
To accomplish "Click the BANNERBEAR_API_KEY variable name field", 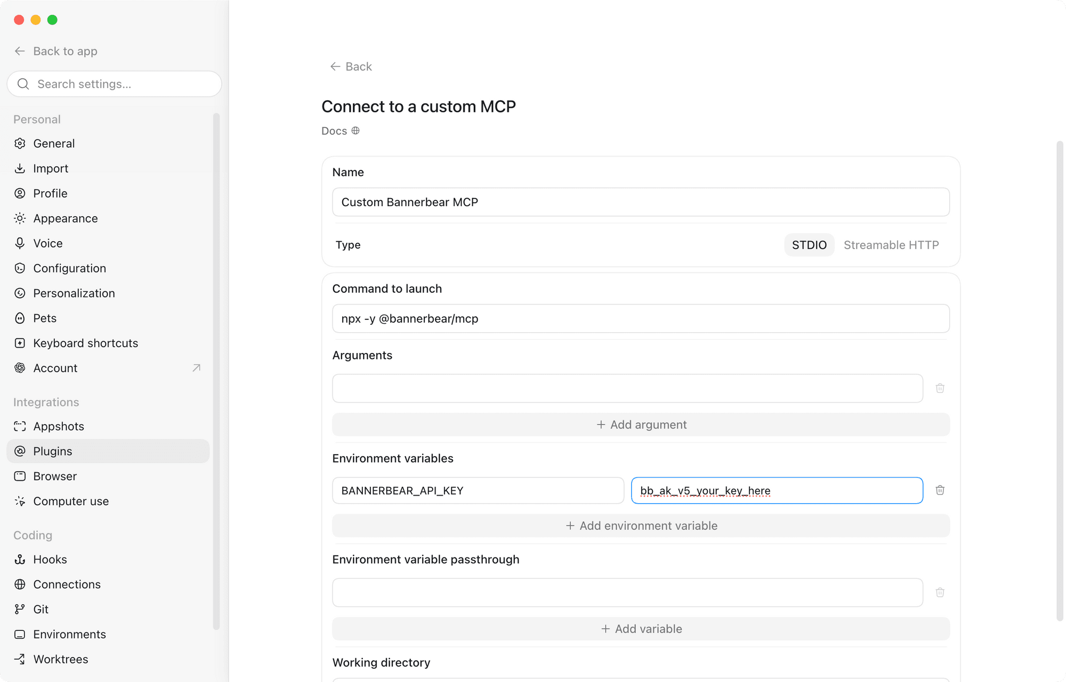I will click(x=478, y=490).
